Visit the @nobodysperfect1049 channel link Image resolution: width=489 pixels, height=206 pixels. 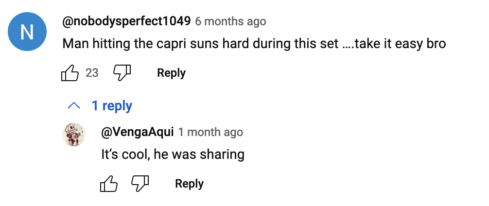(x=126, y=21)
